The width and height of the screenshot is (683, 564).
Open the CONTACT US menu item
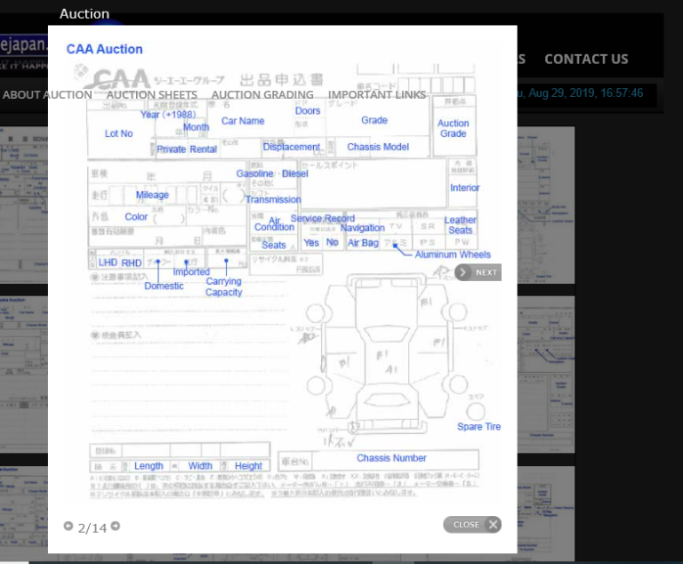[586, 59]
